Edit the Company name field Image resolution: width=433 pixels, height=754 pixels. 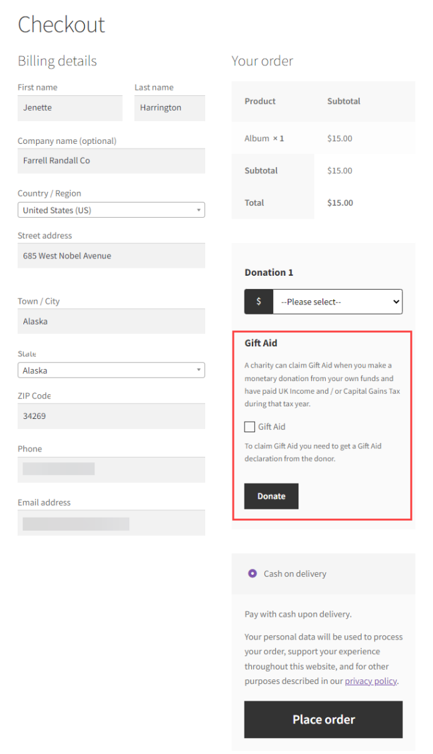pos(111,161)
